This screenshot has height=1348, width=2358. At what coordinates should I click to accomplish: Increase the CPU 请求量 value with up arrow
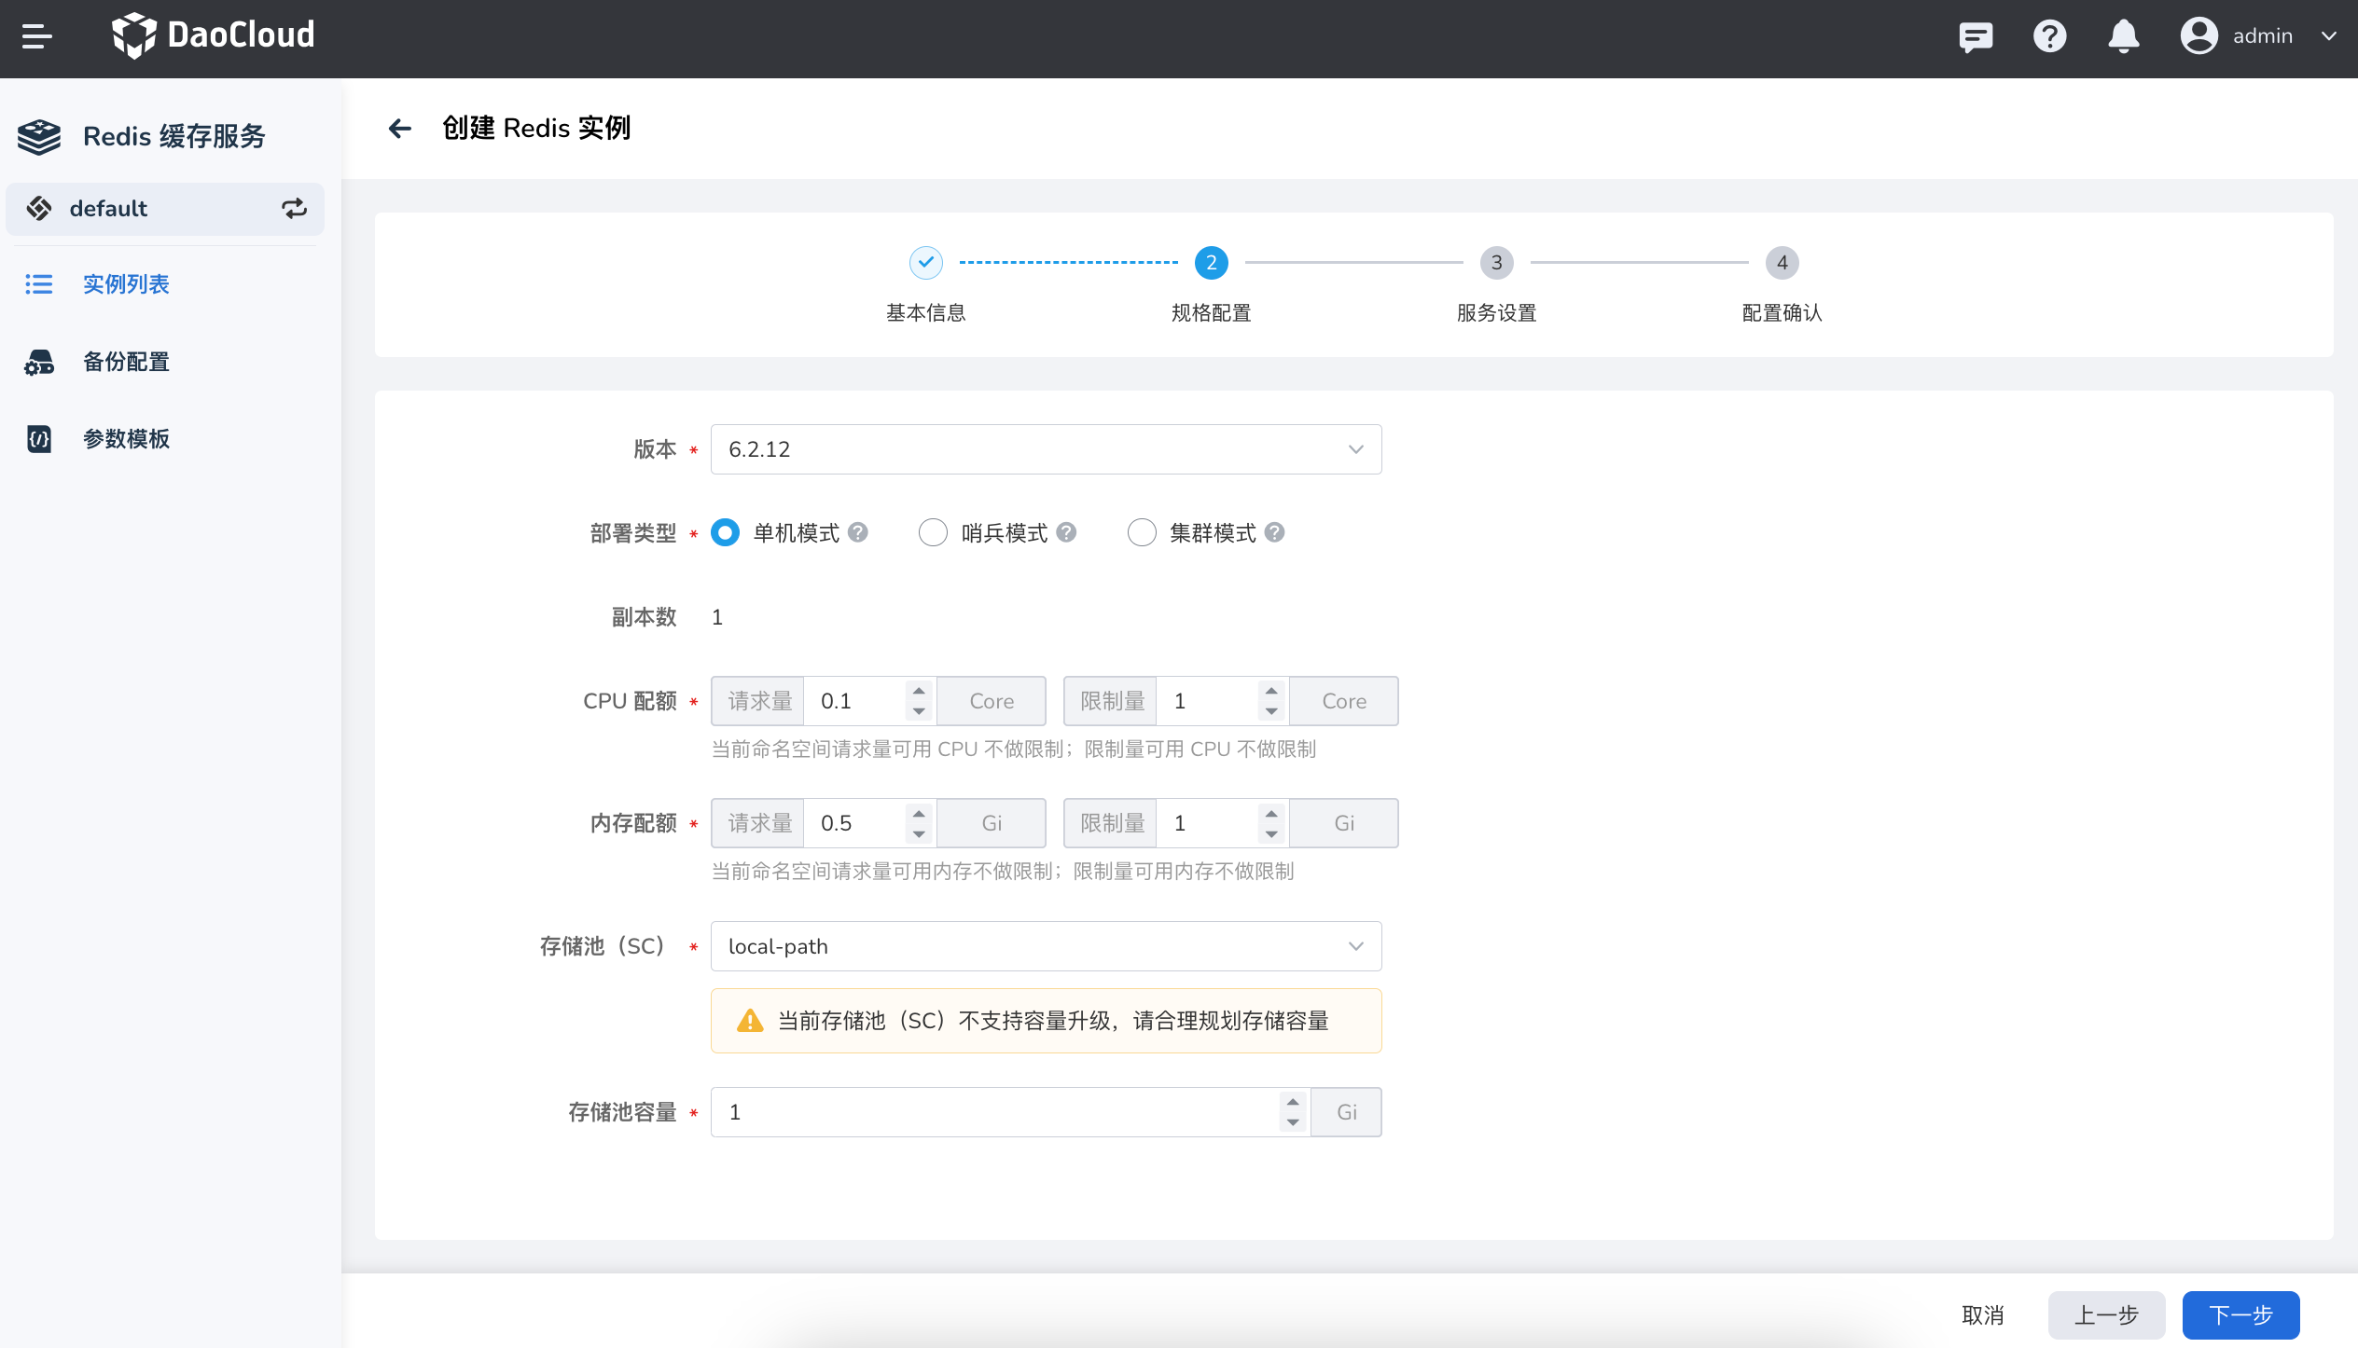pos(919,691)
